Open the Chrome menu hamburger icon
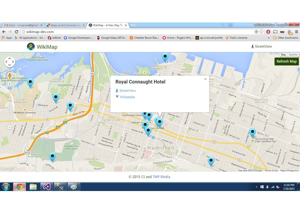This screenshot has width=300, height=213. [297, 32]
